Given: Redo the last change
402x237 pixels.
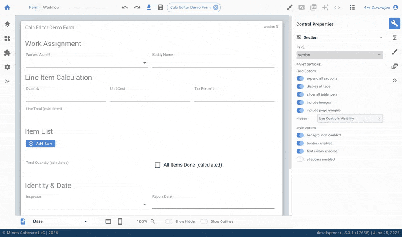Looking at the screenshot, I should point(137,8).
